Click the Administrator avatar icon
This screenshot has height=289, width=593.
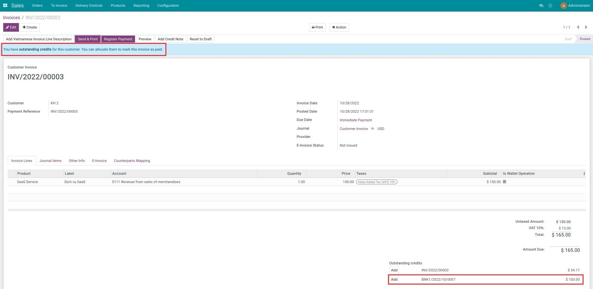[563, 6]
